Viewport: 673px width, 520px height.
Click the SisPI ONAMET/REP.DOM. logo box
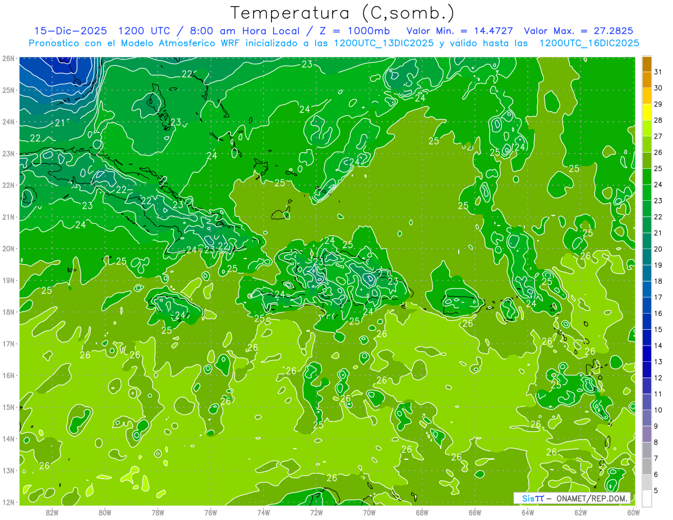pyautogui.click(x=572, y=498)
